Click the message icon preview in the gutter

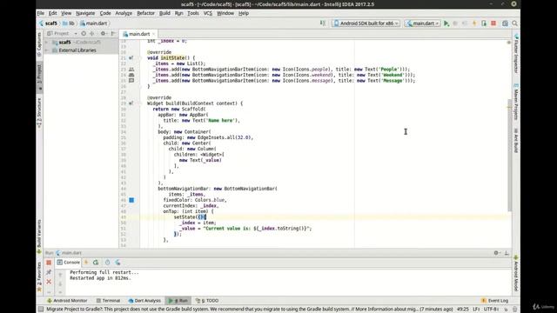(131, 81)
